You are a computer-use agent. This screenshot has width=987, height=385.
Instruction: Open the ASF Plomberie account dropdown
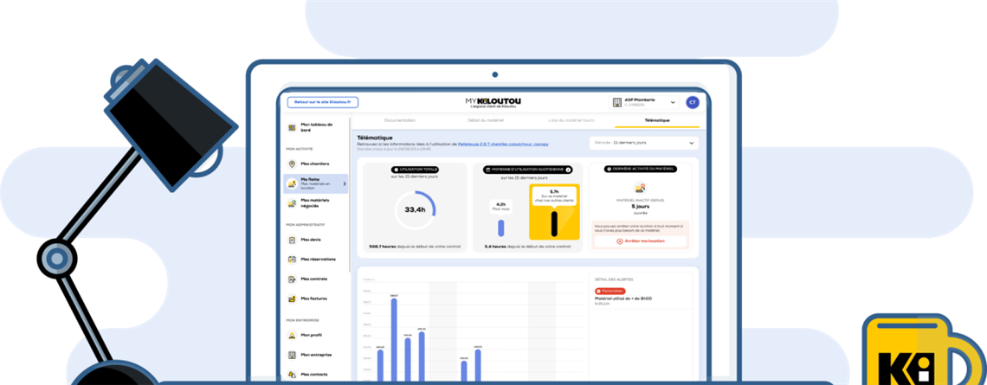tap(644, 102)
